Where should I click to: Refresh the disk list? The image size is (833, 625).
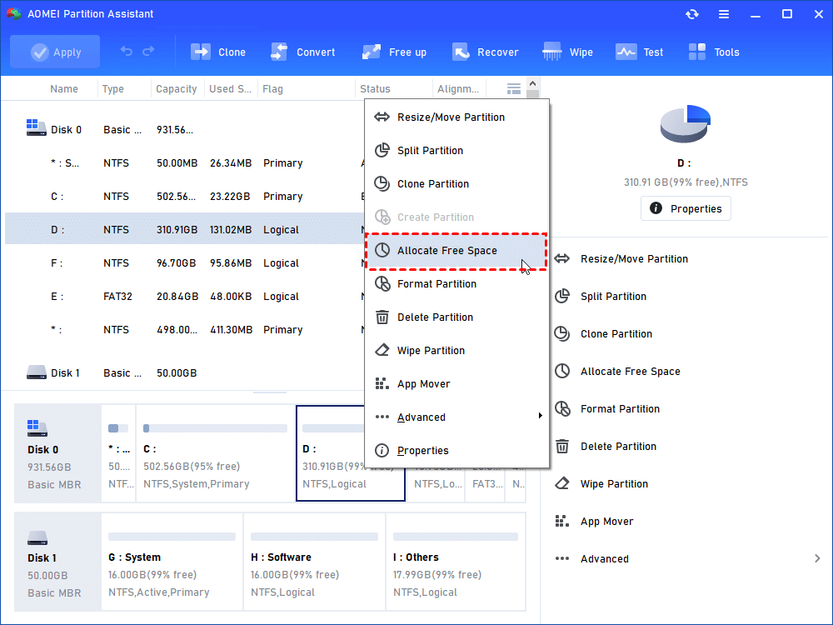point(692,13)
